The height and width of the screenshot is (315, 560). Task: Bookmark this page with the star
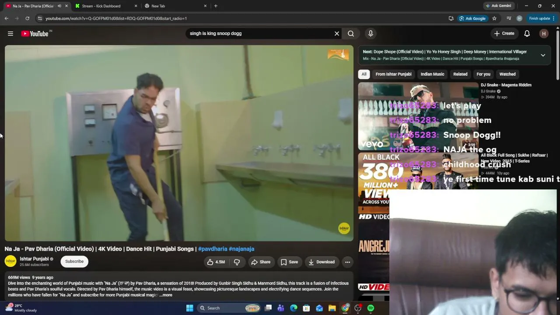pyautogui.click(x=494, y=18)
